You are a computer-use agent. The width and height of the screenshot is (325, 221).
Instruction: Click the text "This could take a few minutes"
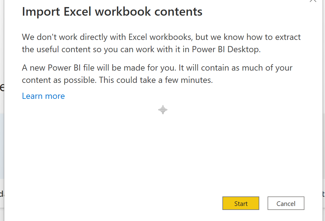(163, 80)
